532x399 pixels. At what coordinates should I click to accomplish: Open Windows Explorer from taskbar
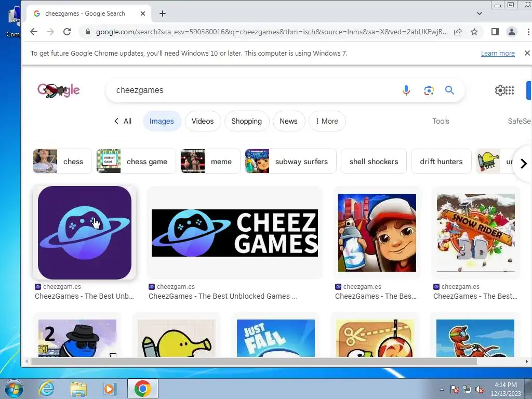pyautogui.click(x=78, y=389)
